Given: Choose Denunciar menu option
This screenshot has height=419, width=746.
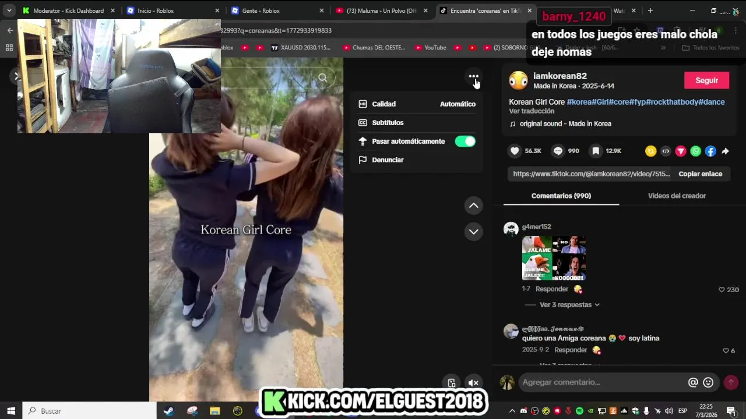Looking at the screenshot, I should point(417,160).
